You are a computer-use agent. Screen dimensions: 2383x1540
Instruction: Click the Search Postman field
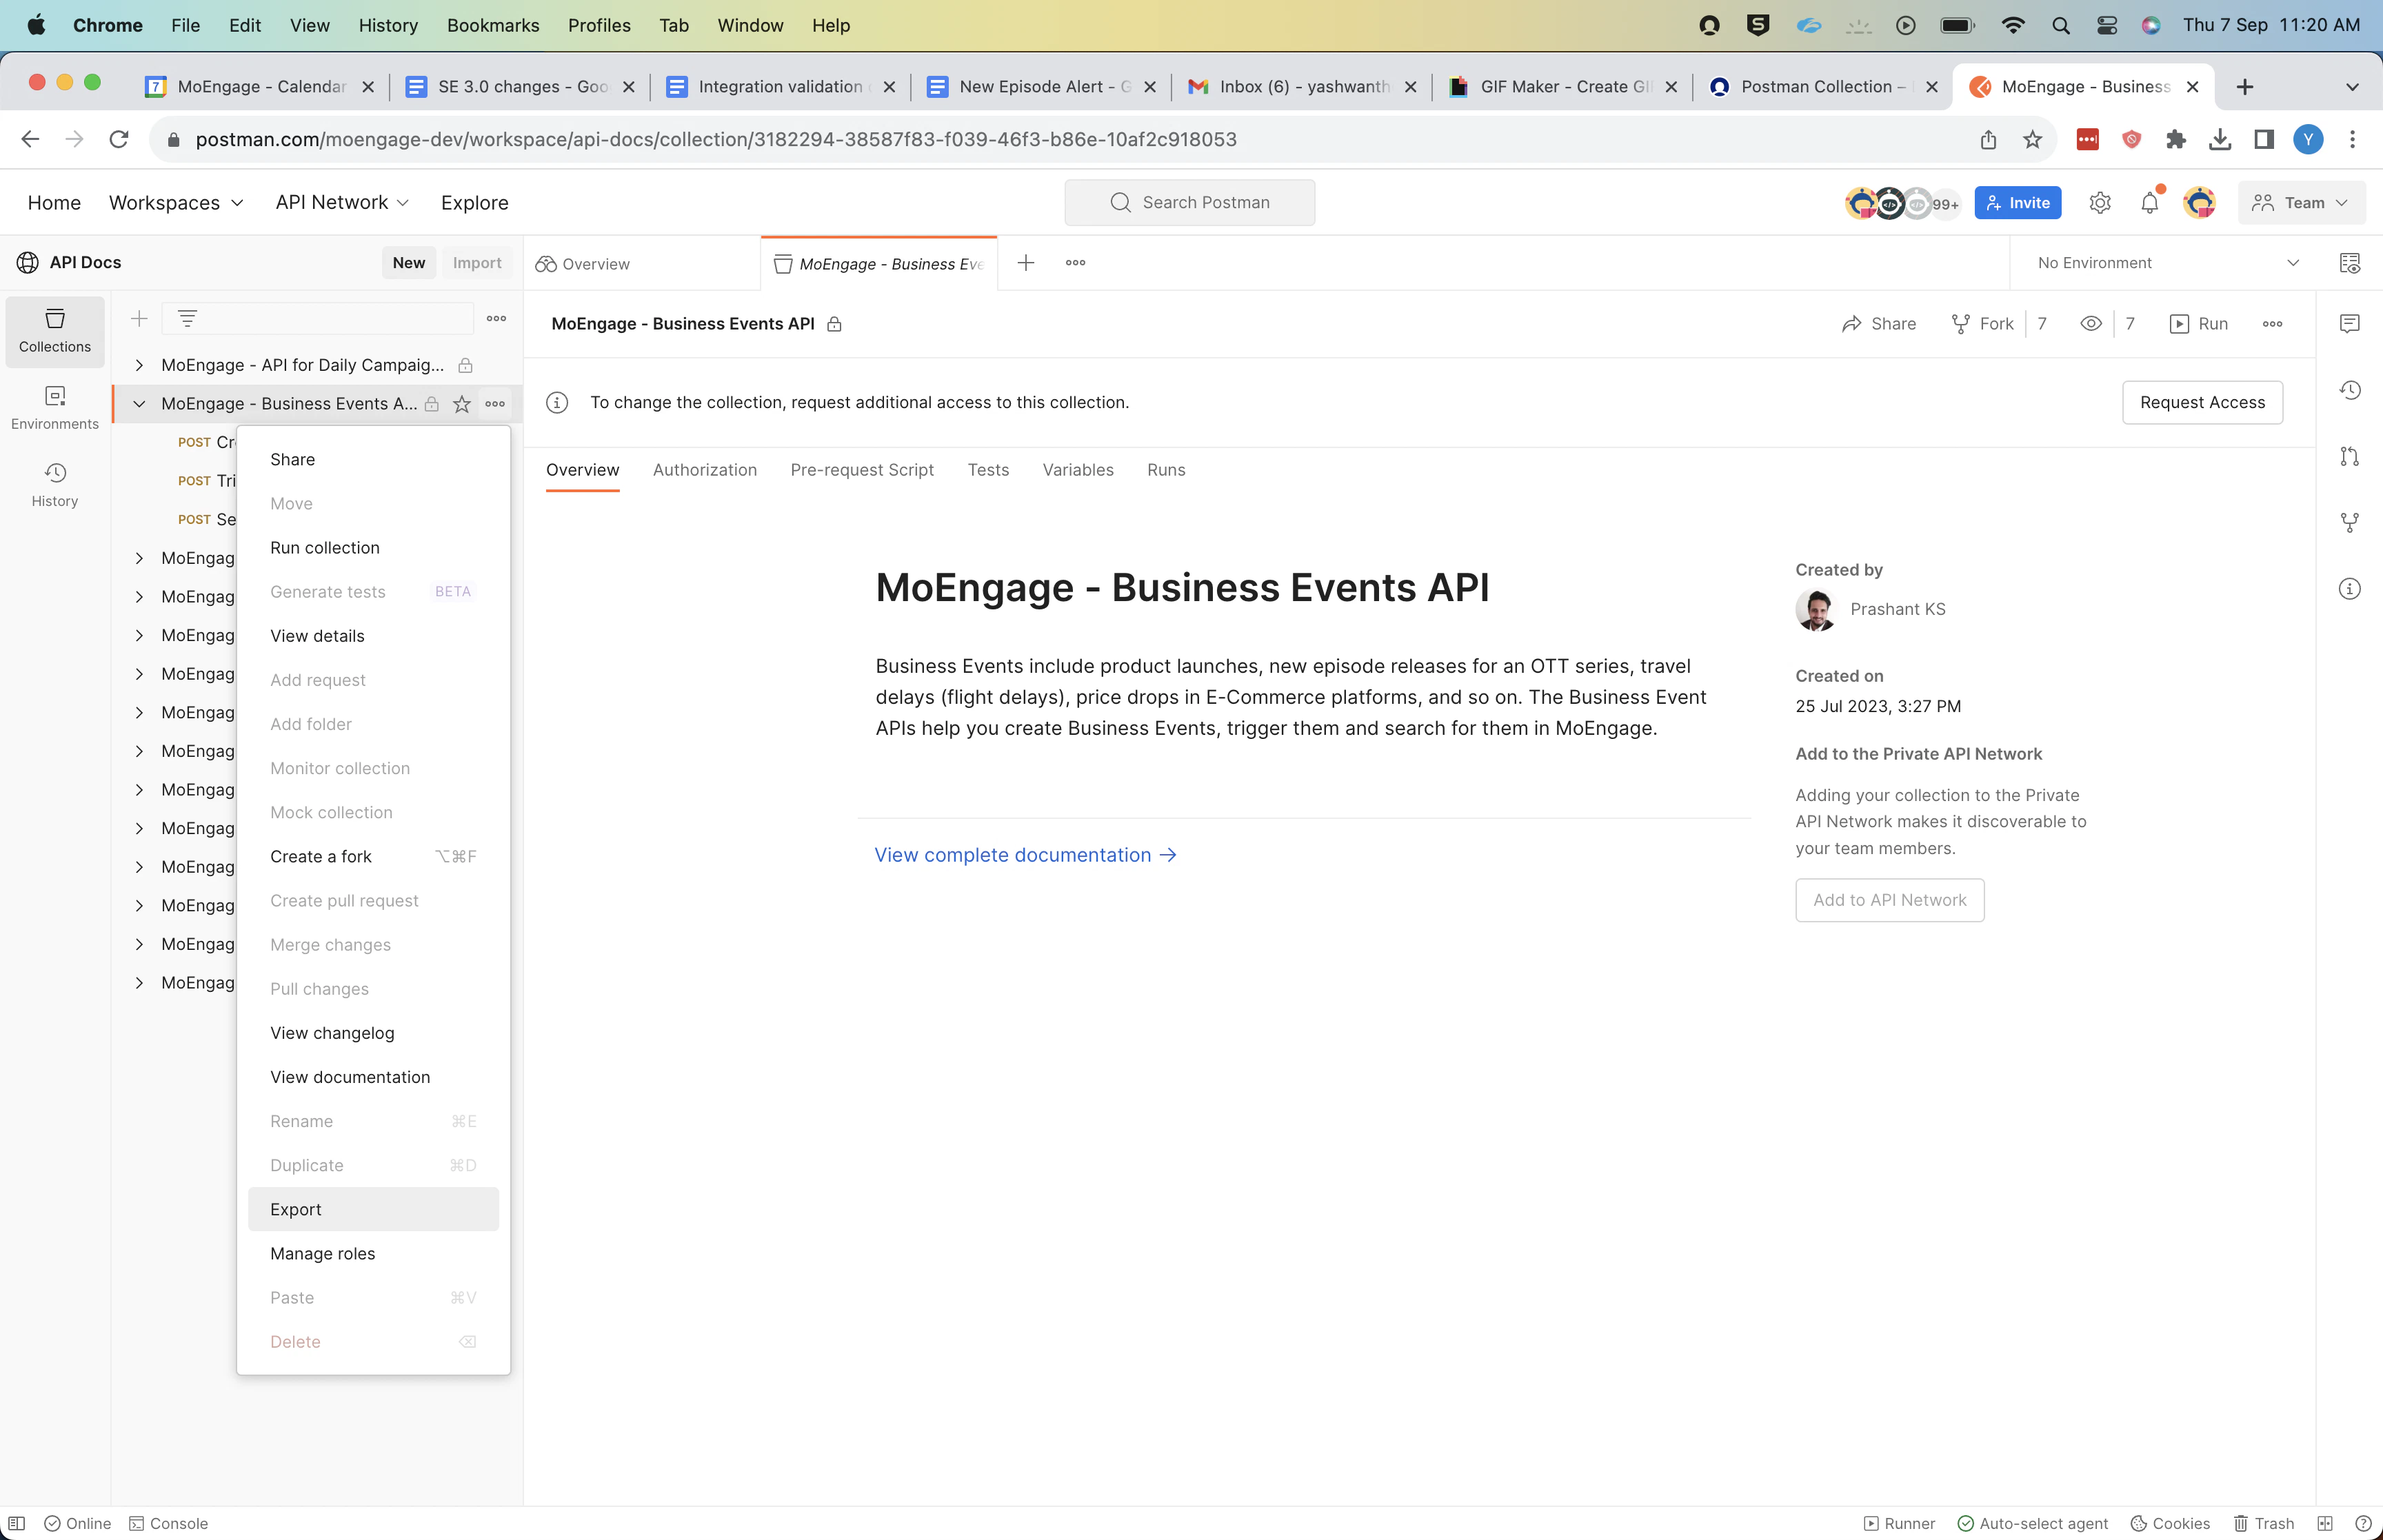coord(1189,202)
